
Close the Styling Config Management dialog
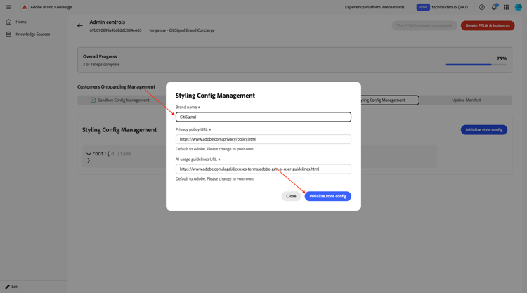(291, 196)
